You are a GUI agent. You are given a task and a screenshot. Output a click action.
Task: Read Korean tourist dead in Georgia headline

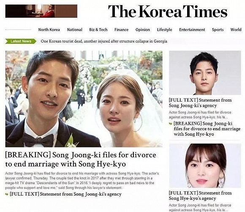click(x=104, y=41)
